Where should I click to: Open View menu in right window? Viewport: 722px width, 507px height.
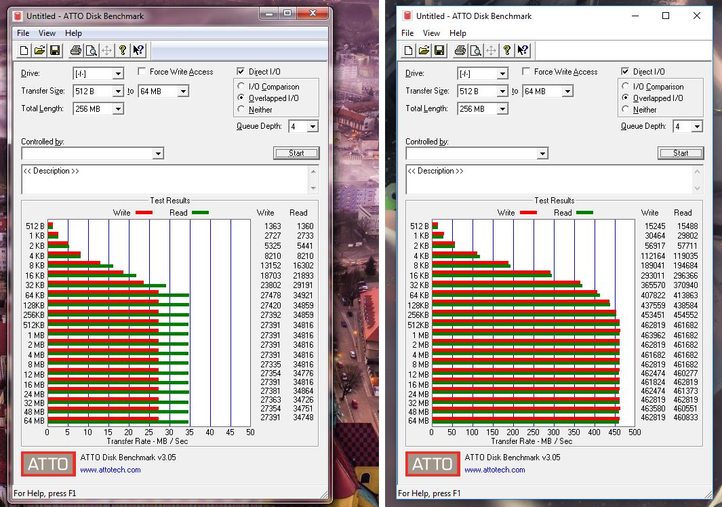pyautogui.click(x=431, y=33)
